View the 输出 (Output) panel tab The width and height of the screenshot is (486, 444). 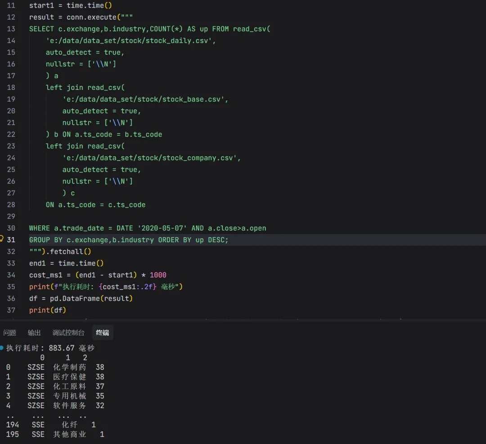34,333
